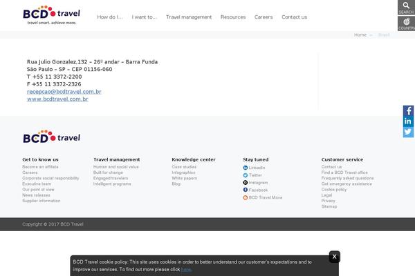The image size is (415, 276).
Task: Share via Facebook side button
Action: [x=408, y=110]
